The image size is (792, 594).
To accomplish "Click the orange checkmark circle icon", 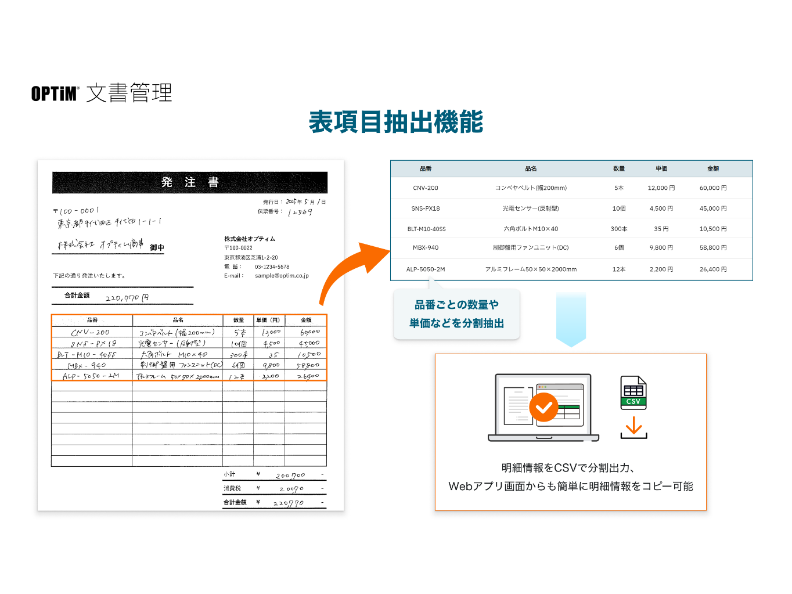I will coord(543,407).
